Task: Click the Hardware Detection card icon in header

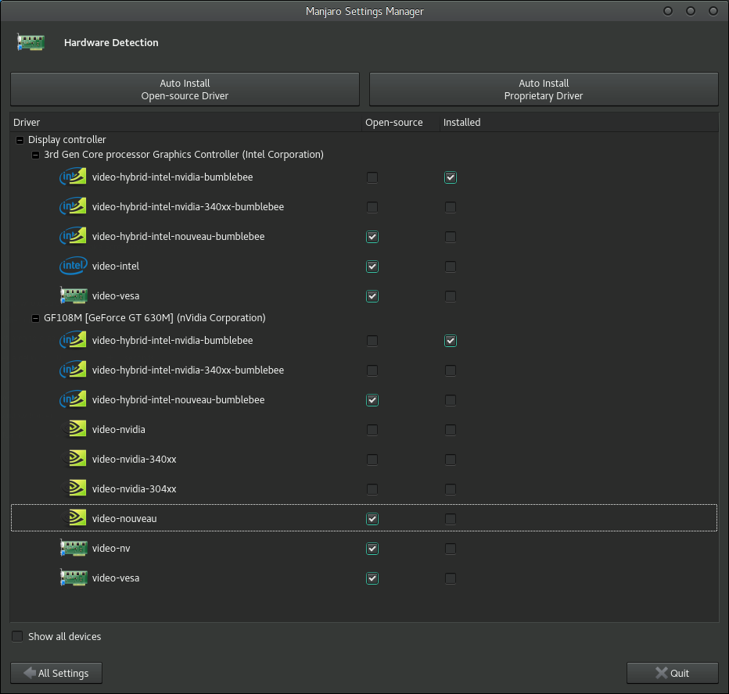Action: click(x=31, y=42)
